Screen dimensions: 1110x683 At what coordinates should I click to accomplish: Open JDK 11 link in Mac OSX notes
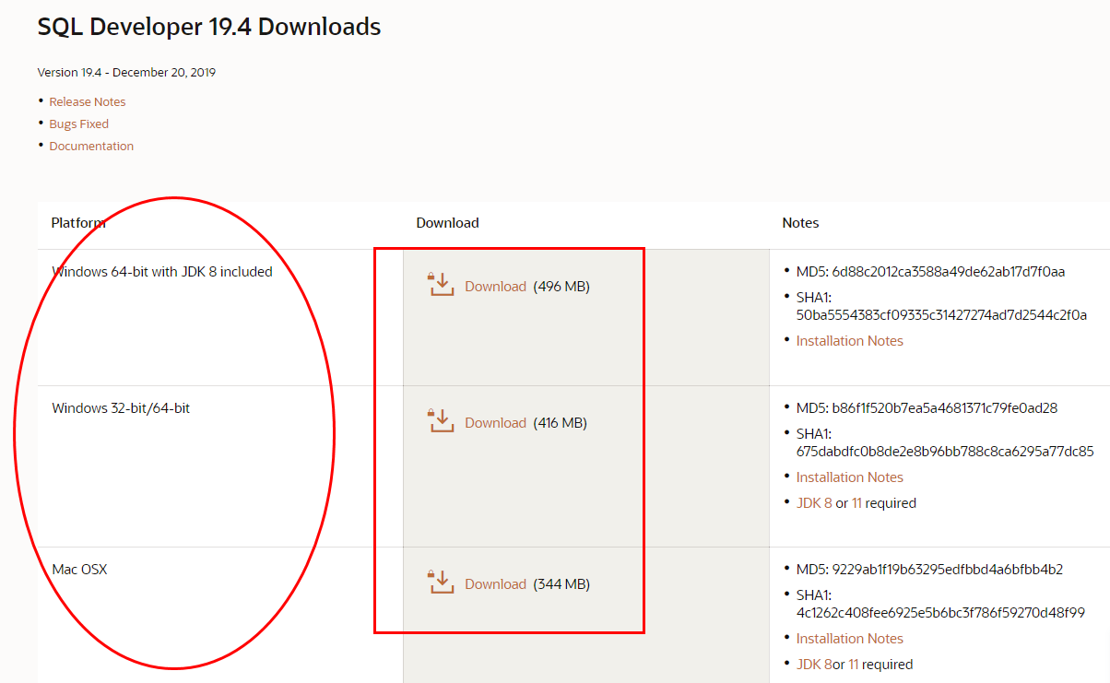[853, 665]
